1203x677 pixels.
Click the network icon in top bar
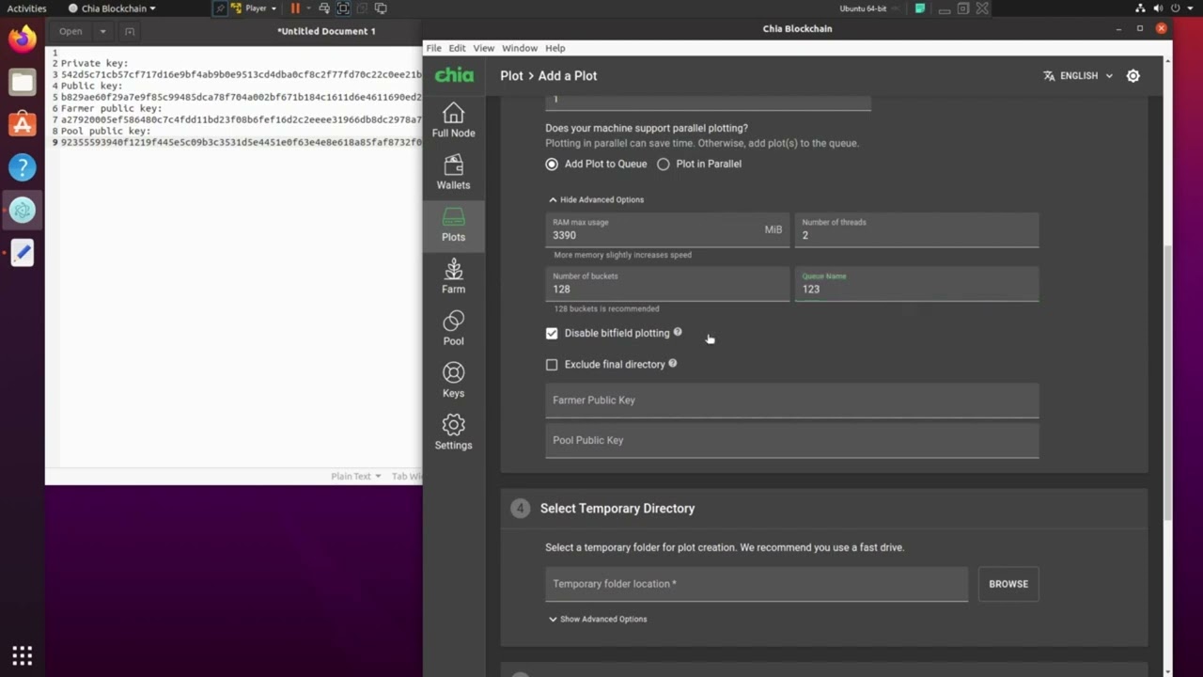pos(1141,8)
